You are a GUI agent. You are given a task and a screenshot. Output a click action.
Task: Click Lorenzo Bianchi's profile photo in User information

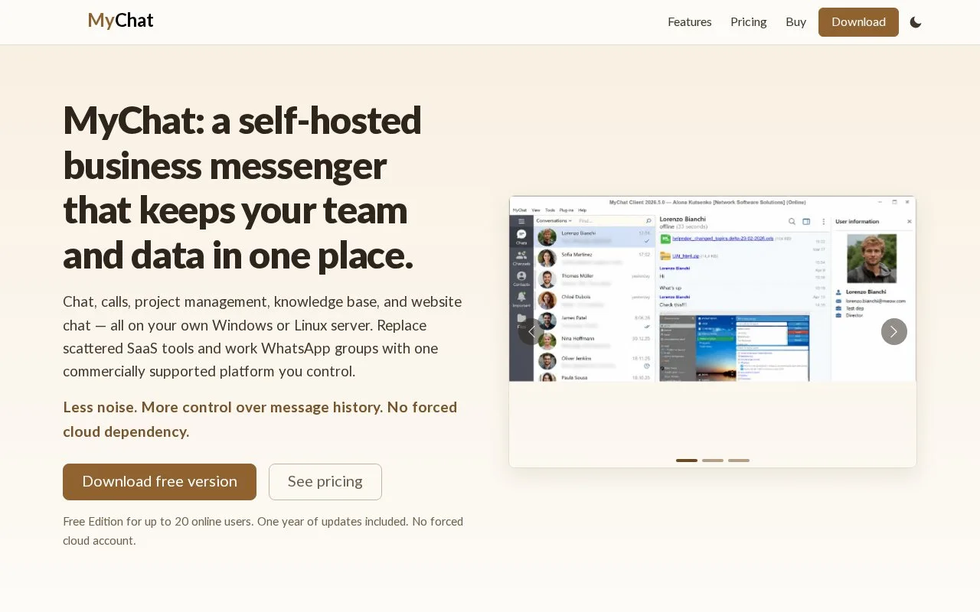pos(872,258)
